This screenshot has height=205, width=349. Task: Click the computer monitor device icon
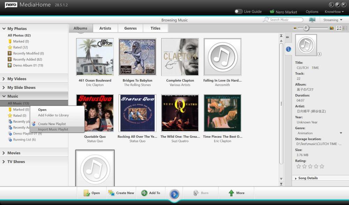[312, 20]
